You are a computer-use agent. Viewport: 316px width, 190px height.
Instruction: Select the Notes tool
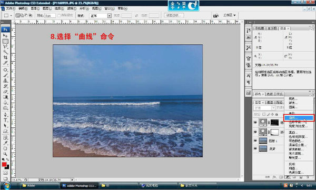click(x=5, y=137)
